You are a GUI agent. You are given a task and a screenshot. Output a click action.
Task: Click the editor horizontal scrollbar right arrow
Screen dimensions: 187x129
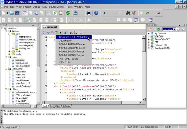click(141, 103)
